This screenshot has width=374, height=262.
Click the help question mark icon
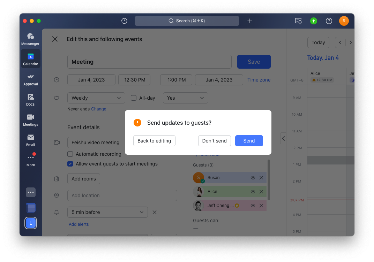[329, 21]
